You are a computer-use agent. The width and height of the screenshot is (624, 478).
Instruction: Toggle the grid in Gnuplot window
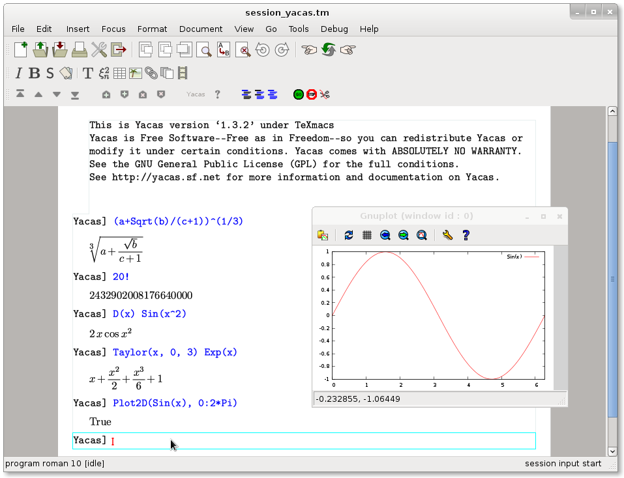[x=367, y=235]
